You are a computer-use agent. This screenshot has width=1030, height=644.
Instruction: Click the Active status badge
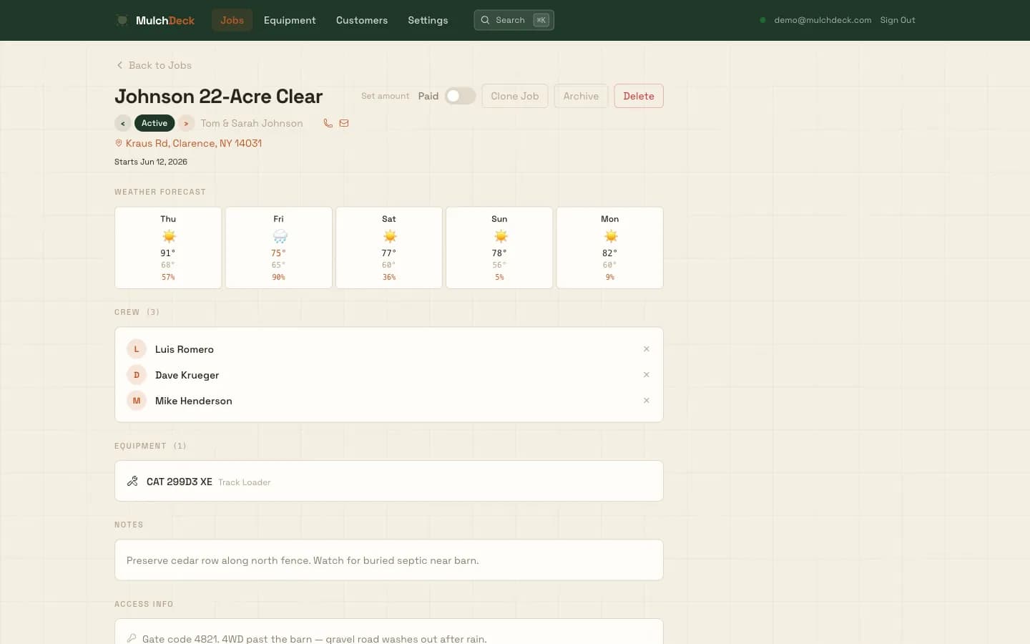point(154,123)
